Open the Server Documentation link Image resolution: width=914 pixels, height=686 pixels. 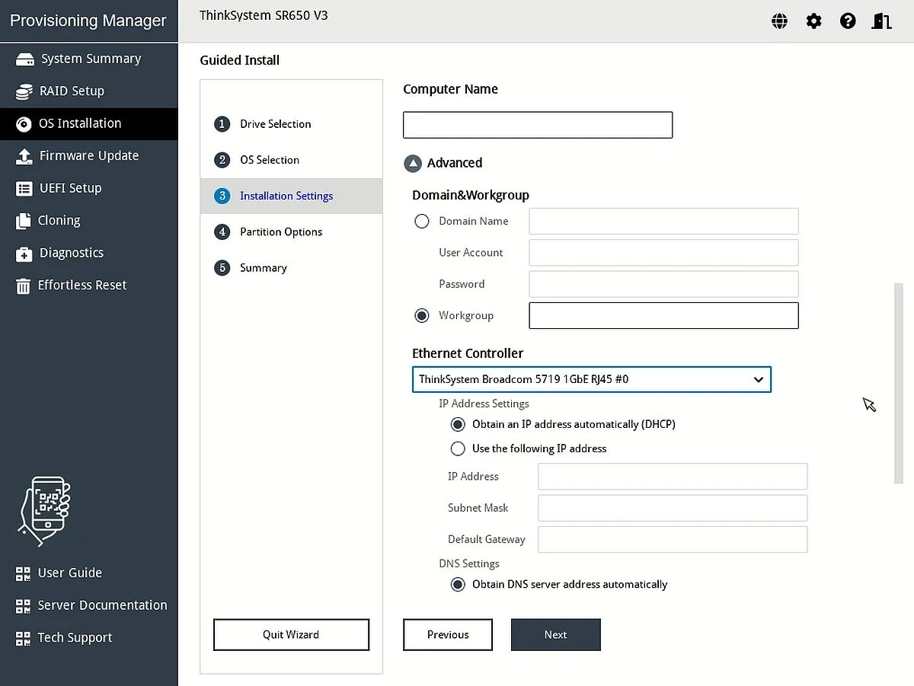coord(102,606)
